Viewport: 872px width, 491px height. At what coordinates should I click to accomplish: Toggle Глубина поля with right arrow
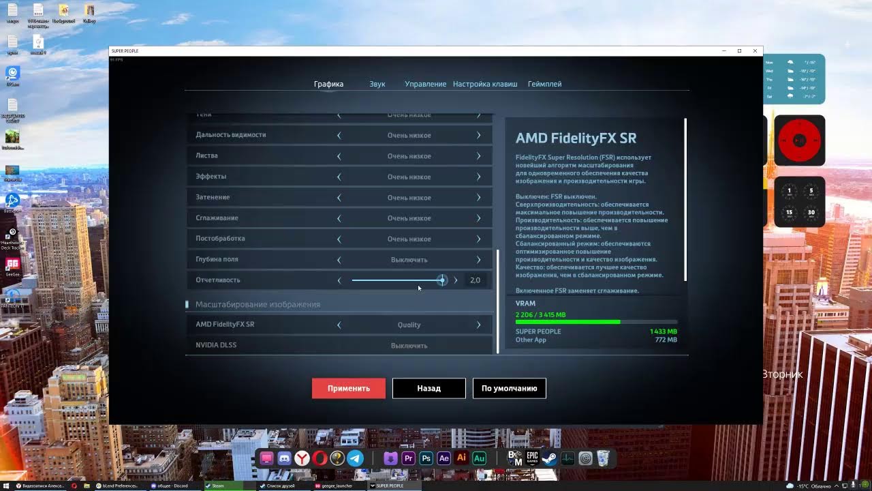478,260
